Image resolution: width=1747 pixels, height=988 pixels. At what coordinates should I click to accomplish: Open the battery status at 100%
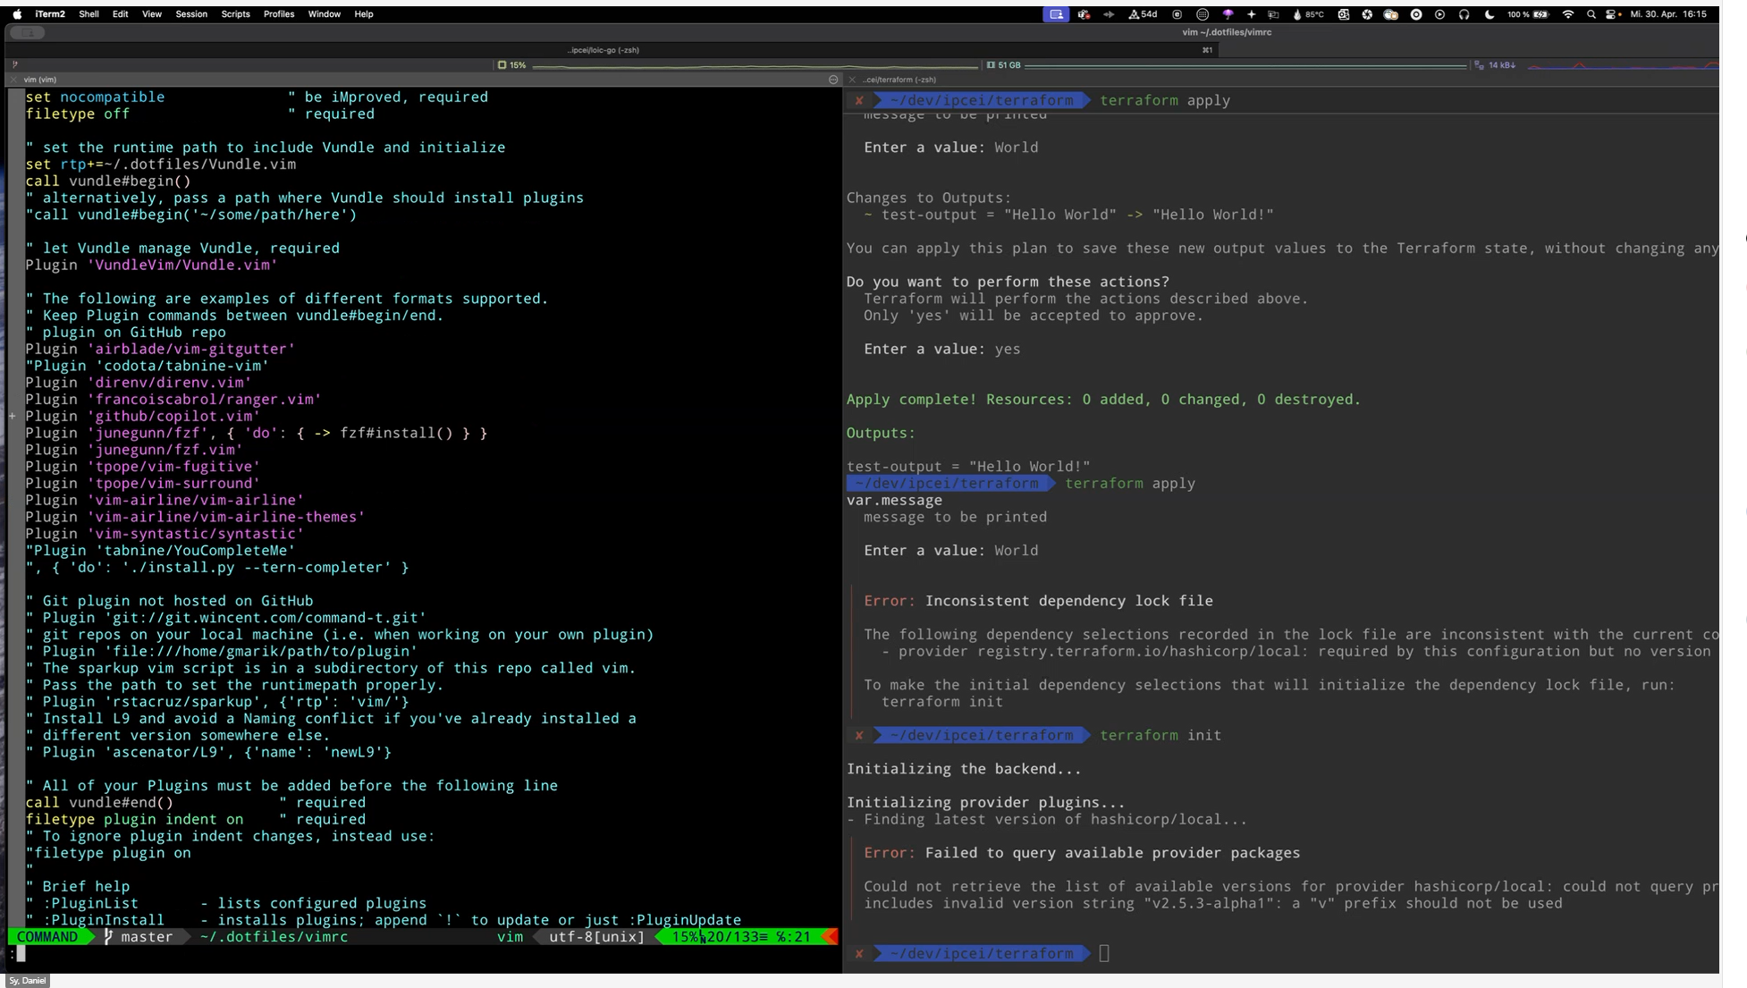[1528, 14]
